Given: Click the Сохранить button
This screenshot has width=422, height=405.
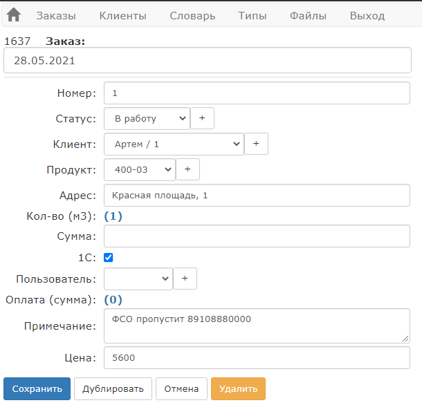Looking at the screenshot, I should pos(37,388).
